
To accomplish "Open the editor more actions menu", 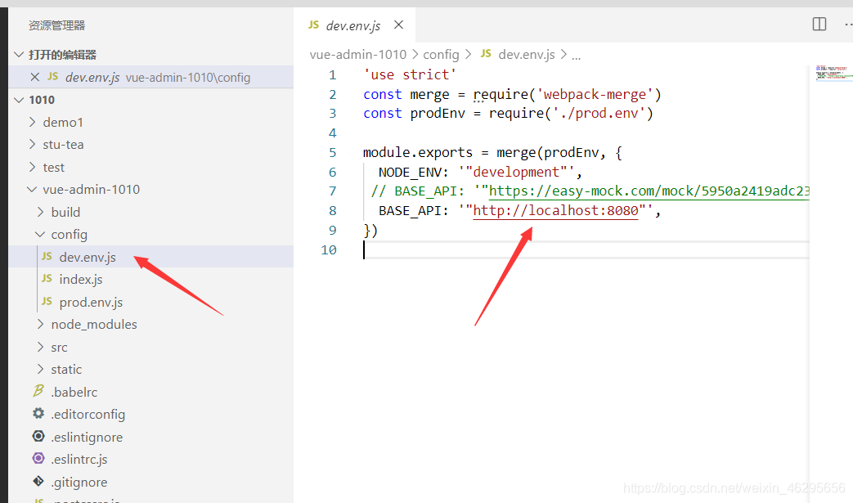I will (x=848, y=24).
